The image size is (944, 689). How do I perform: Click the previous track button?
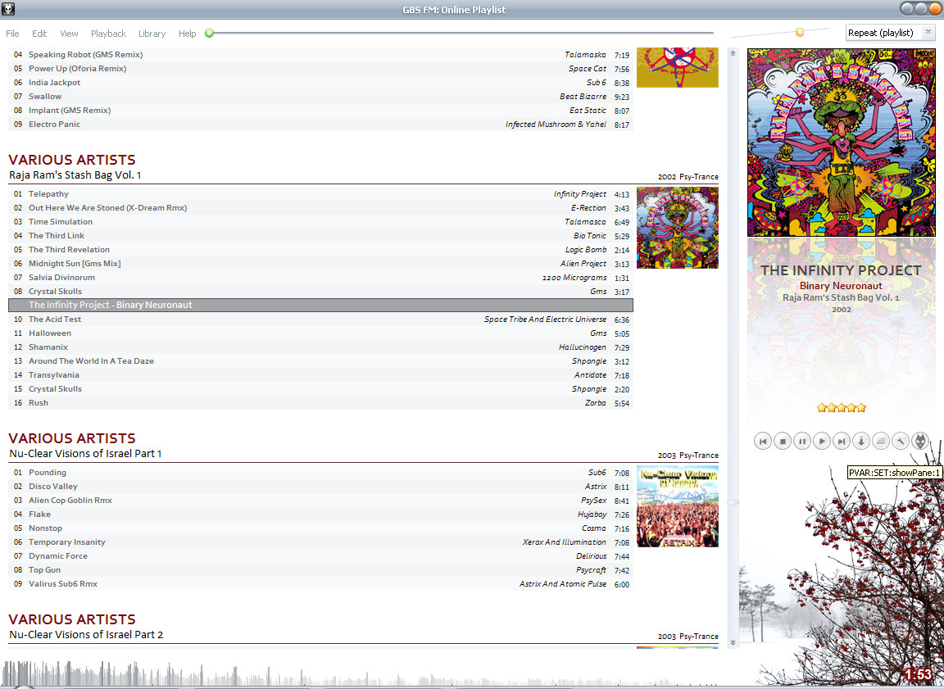(x=763, y=441)
